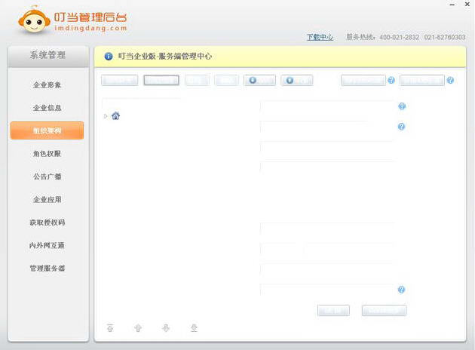Select the house icon in the tree
Viewport: 475px width, 350px height.
pos(115,115)
